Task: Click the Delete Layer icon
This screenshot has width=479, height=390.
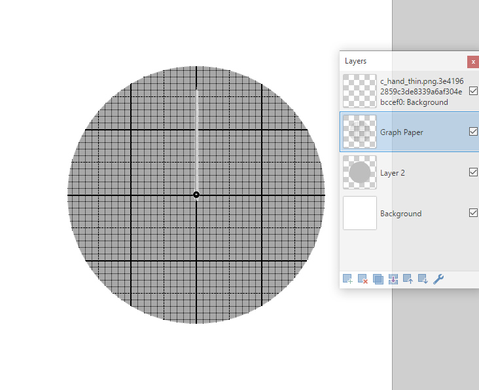Action: 363,279
